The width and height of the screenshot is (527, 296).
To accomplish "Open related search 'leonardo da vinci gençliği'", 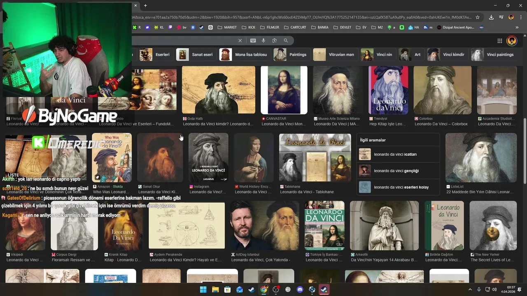I will [398, 171].
